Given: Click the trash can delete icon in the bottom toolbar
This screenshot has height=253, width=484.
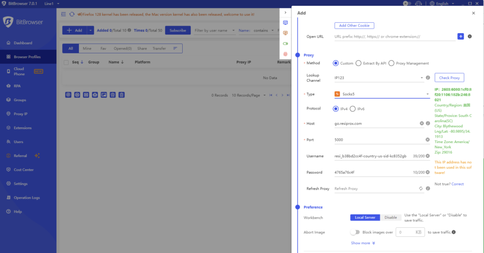Looking at the screenshot, I should 121,95.
